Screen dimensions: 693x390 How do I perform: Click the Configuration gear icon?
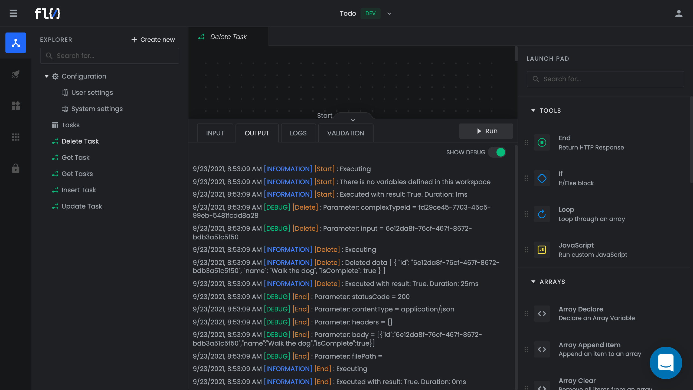55,76
